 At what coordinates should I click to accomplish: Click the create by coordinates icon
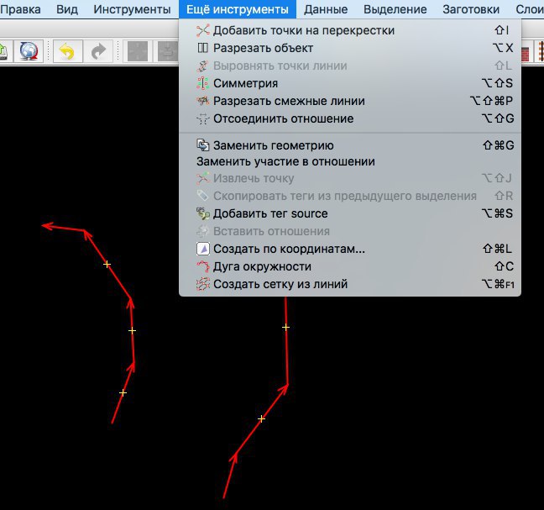coord(203,249)
